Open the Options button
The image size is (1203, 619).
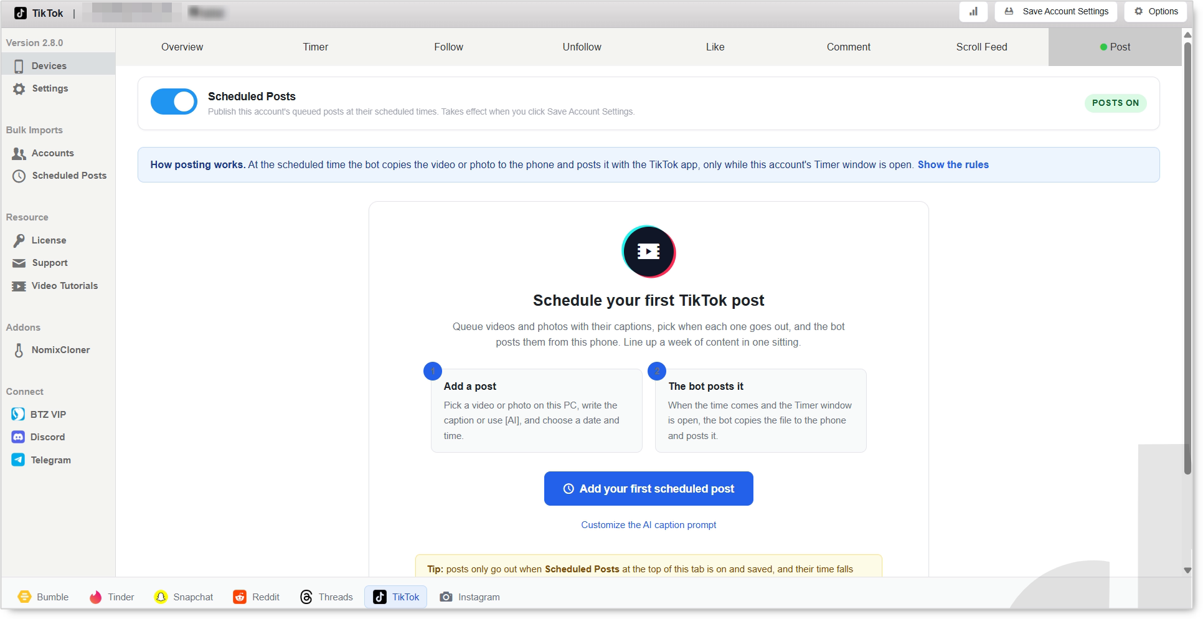tap(1156, 11)
